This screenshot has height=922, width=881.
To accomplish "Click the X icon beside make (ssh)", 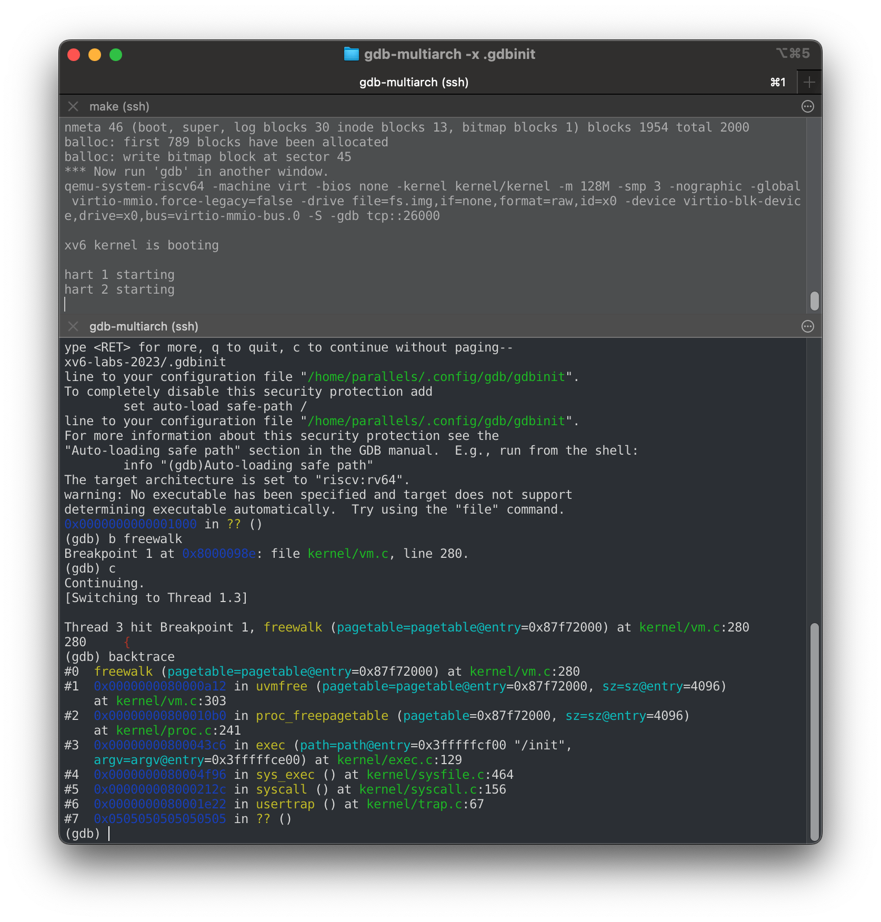I will tap(73, 106).
